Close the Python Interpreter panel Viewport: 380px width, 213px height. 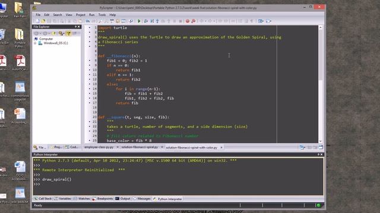tap(322, 154)
